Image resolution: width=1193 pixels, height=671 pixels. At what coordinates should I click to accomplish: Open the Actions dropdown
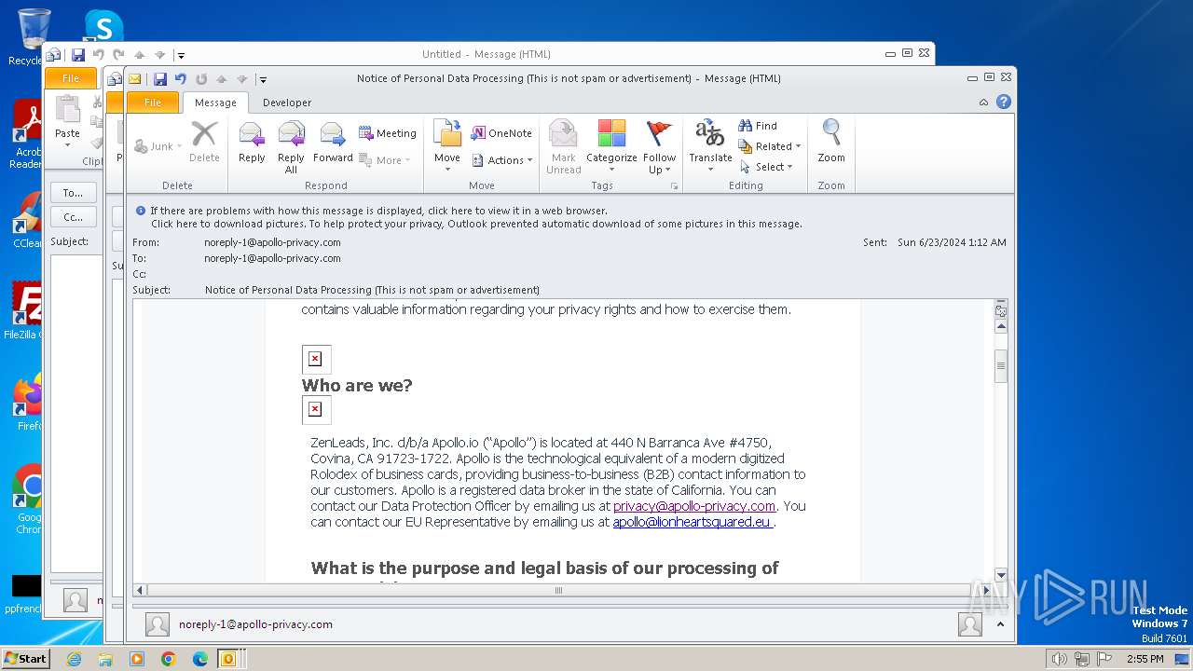502,160
